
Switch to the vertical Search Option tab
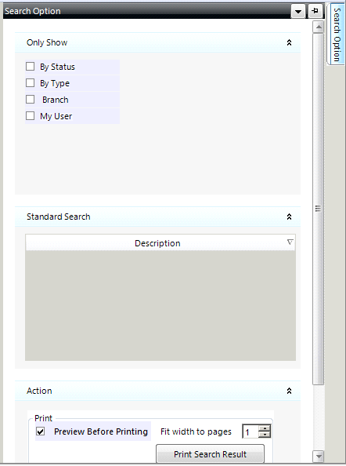(337, 34)
